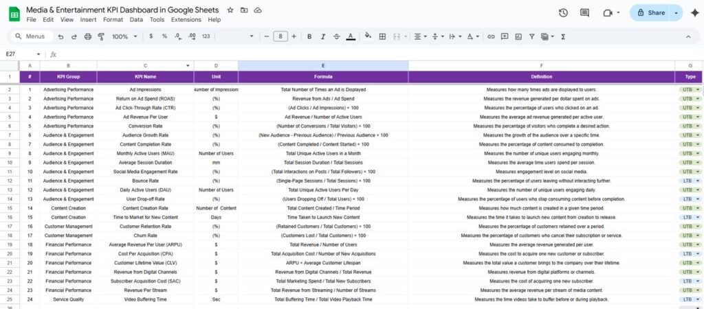Select column F header
The height and width of the screenshot is (309, 704).
click(542, 66)
